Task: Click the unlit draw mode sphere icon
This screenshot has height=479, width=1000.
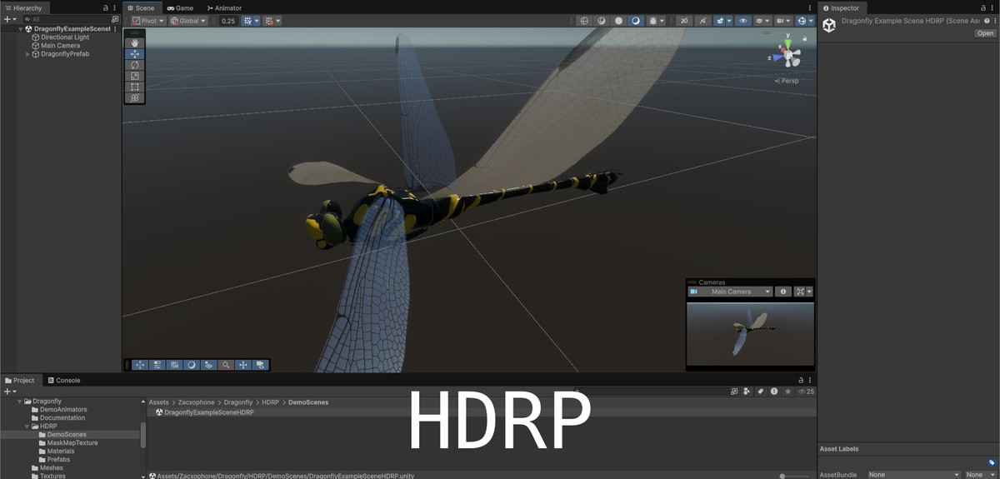Action: (x=618, y=21)
